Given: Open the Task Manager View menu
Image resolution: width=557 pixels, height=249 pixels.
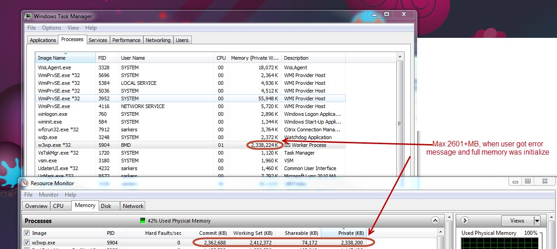Looking at the screenshot, I should click(73, 28).
